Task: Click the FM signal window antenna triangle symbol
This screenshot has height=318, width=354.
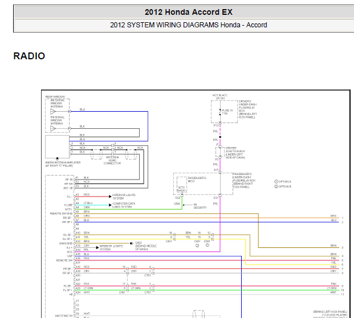Action: 53,129
